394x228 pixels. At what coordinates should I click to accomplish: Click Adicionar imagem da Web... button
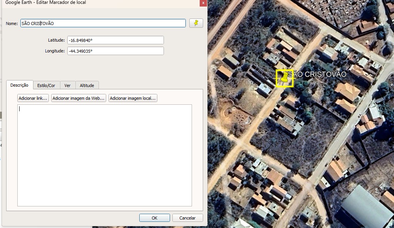(79, 98)
